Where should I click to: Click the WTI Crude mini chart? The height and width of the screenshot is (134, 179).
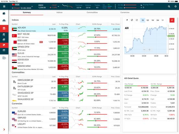tap(77, 88)
